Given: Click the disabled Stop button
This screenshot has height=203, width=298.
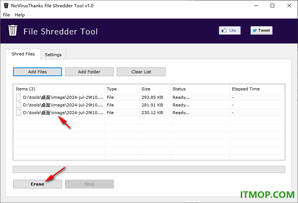Looking at the screenshot, I should point(89,184).
